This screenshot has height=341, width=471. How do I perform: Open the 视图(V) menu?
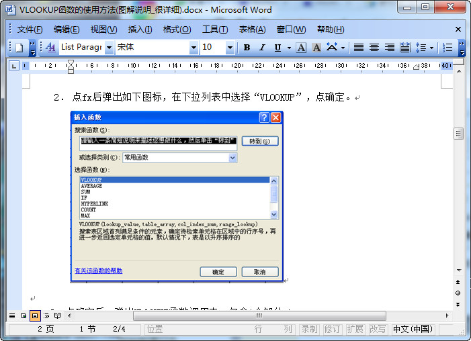(x=103, y=30)
